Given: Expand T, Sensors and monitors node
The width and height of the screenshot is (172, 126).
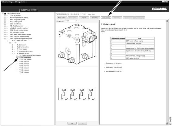Looking at the screenshot, I should [x=12, y=51].
